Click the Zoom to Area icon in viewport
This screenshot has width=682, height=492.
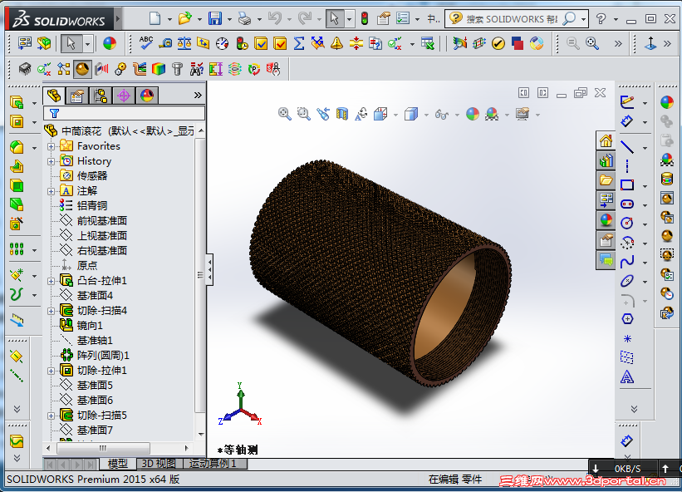303,114
